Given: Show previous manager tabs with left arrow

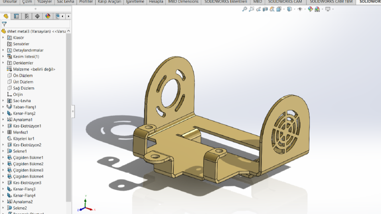Looking at the screenshot, I should tap(62, 16).
